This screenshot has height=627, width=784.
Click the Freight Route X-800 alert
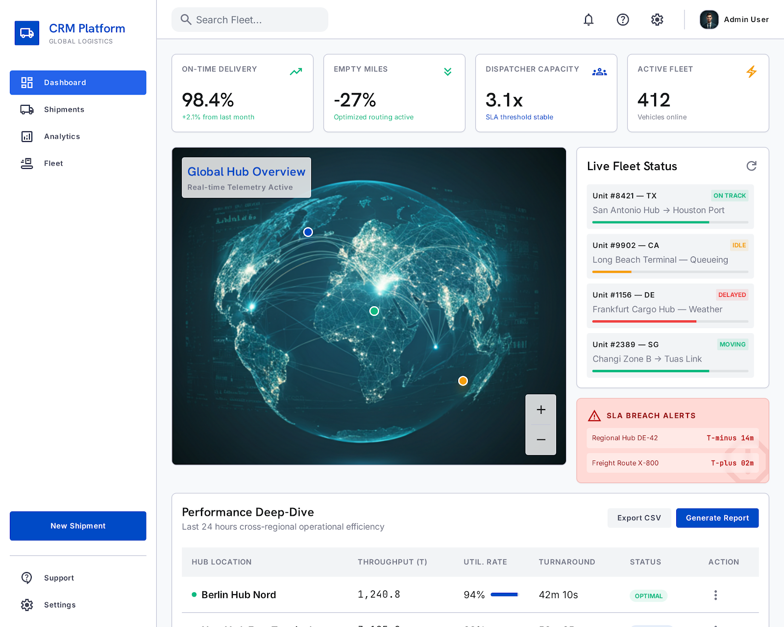point(673,463)
